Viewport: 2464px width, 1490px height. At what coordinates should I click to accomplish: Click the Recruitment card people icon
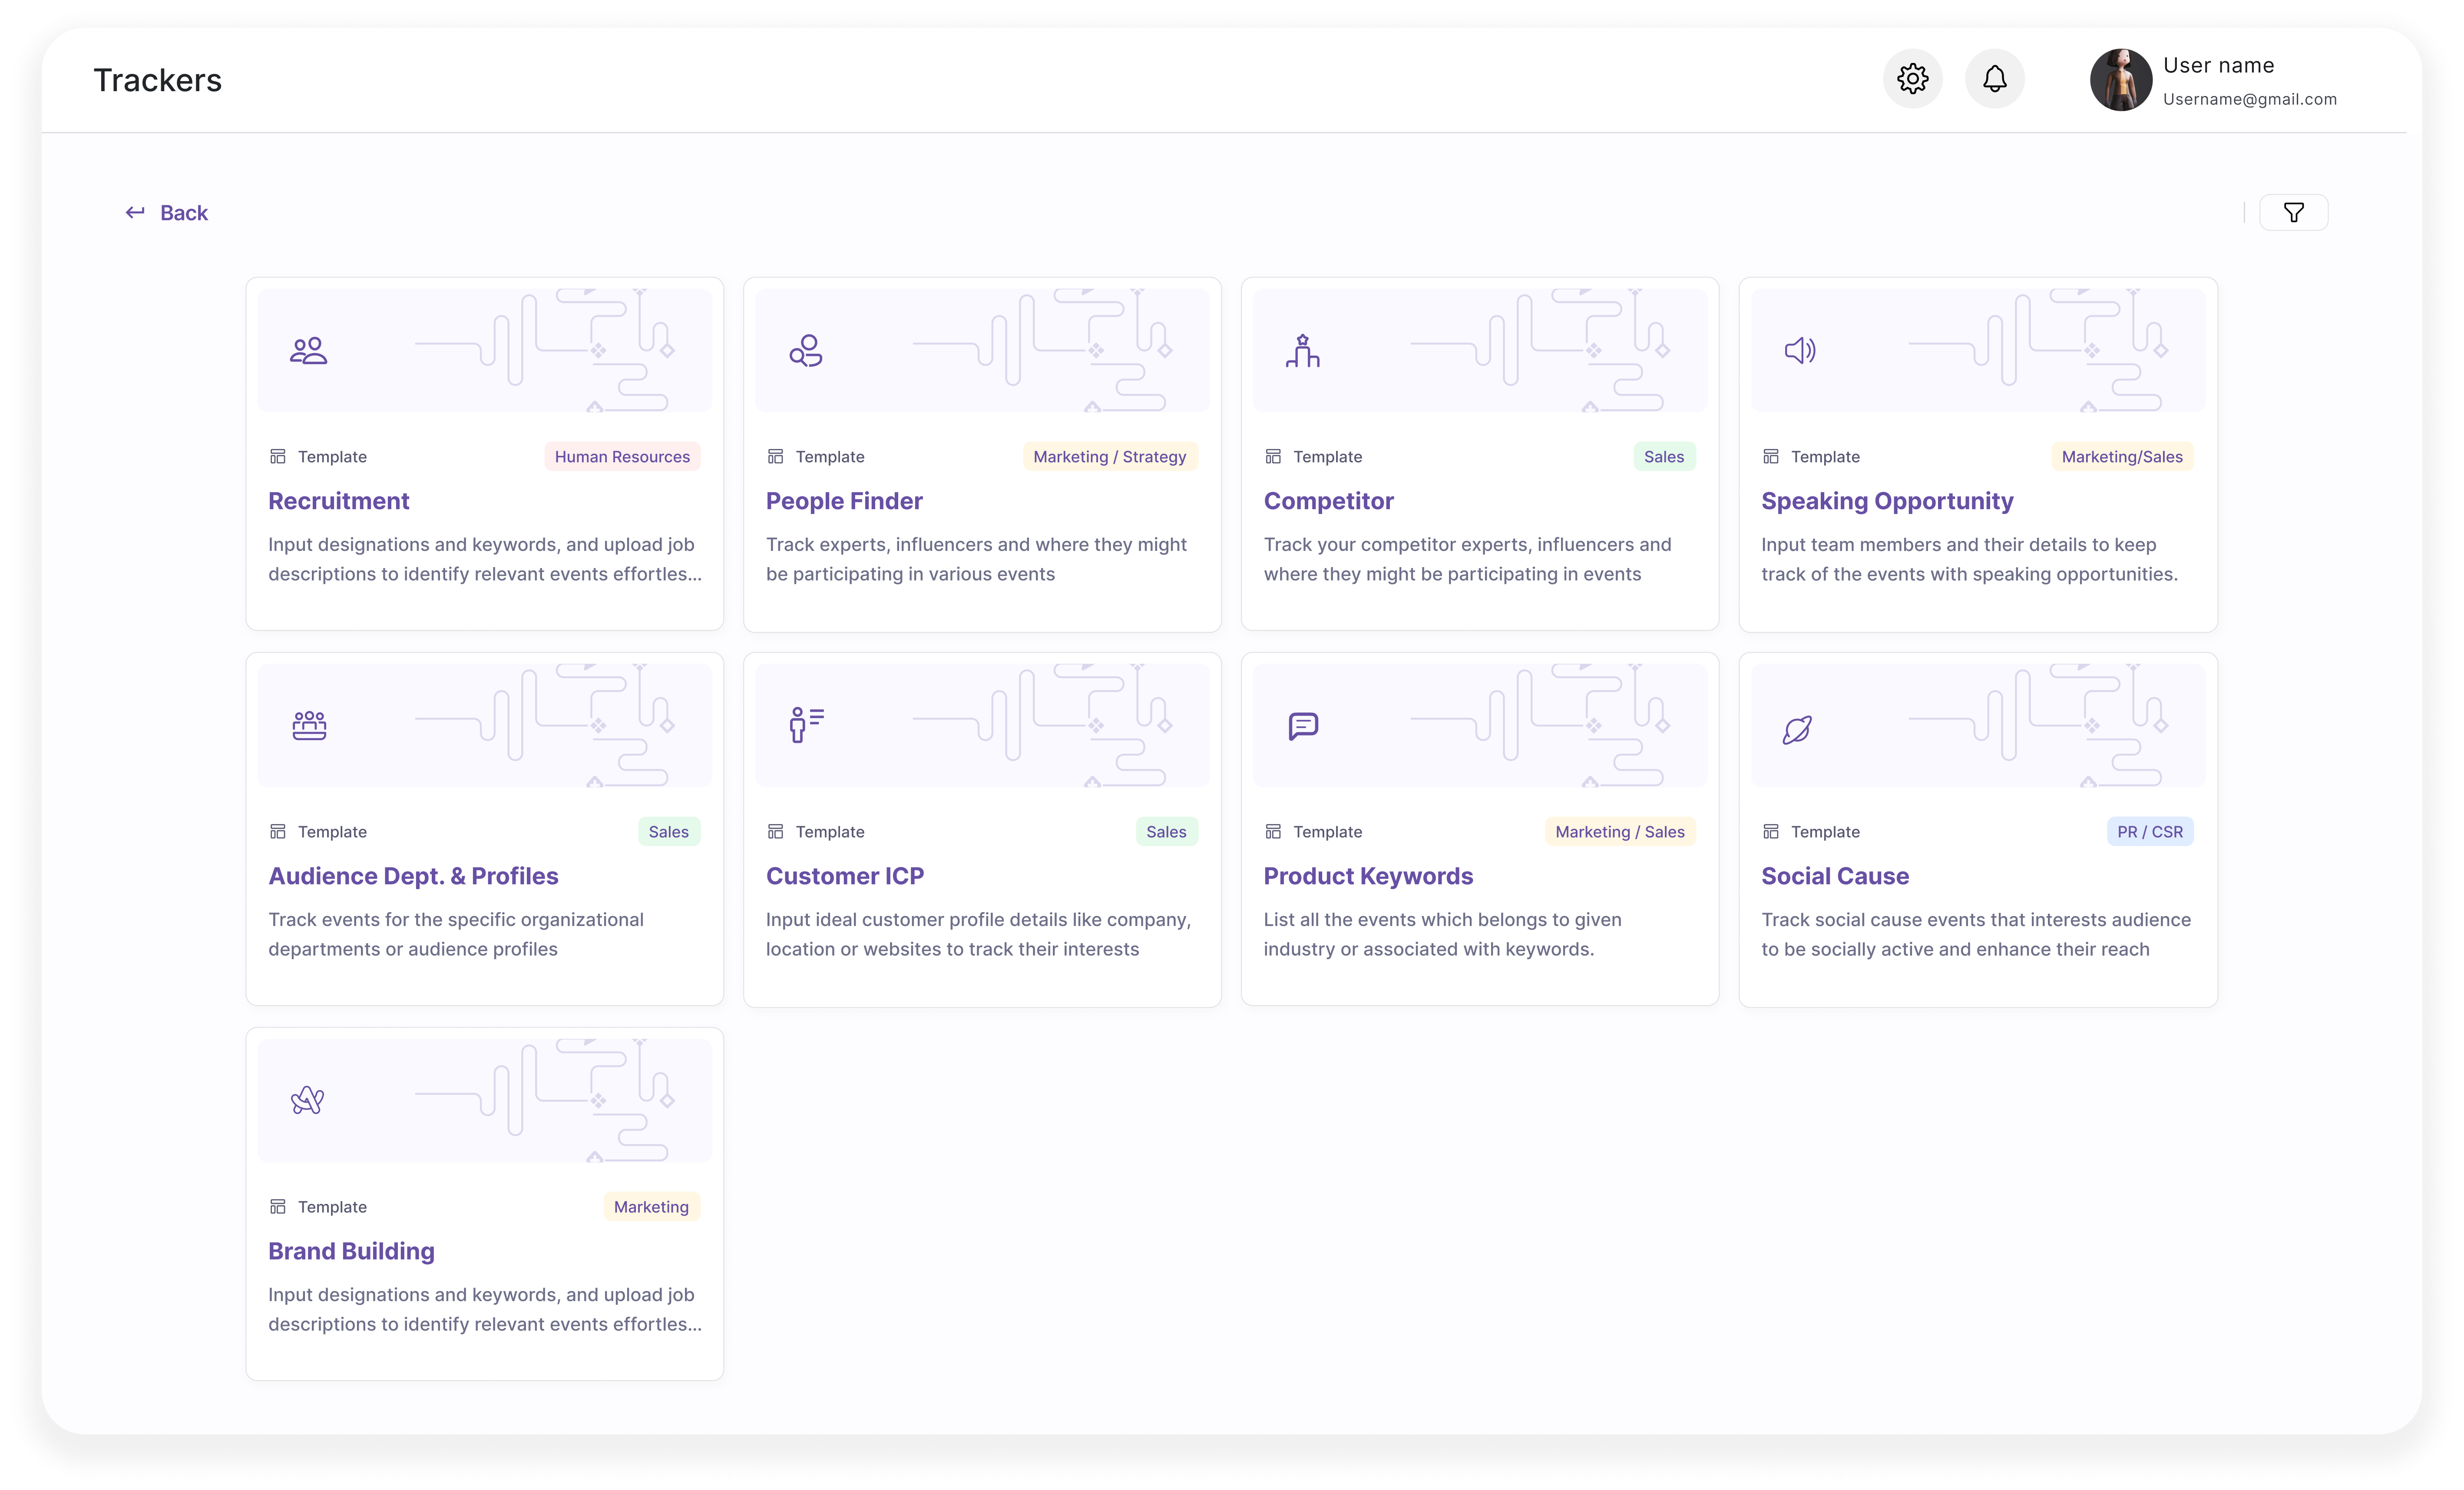pyautogui.click(x=308, y=351)
